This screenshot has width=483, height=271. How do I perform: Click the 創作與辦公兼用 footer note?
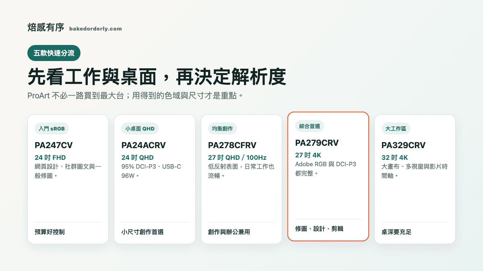pos(229,232)
